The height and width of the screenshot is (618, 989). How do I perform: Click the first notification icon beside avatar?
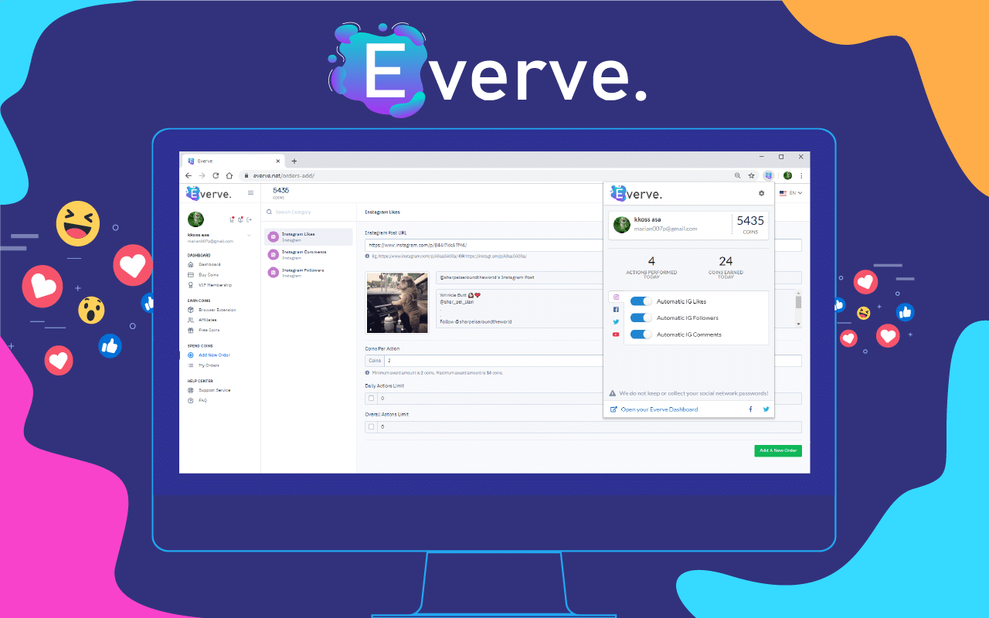pos(232,220)
